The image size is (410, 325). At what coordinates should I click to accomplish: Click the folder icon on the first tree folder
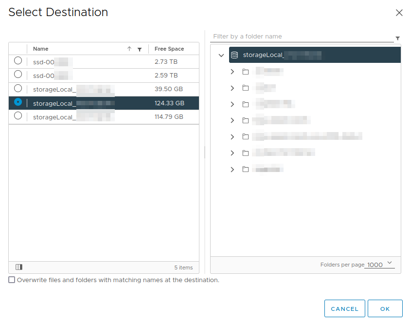point(246,71)
